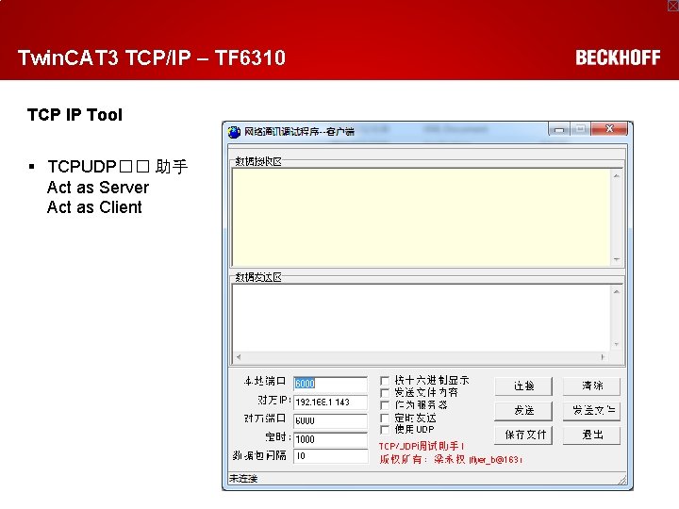Click the 'Act as Server' slide text
Image resolution: width=679 pixels, height=509 pixels.
98,188
